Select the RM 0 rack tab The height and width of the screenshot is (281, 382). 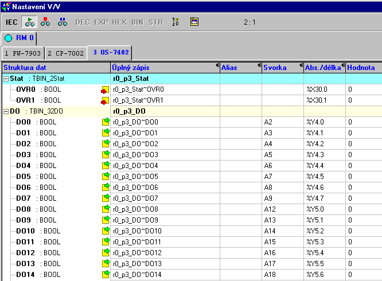(19, 38)
